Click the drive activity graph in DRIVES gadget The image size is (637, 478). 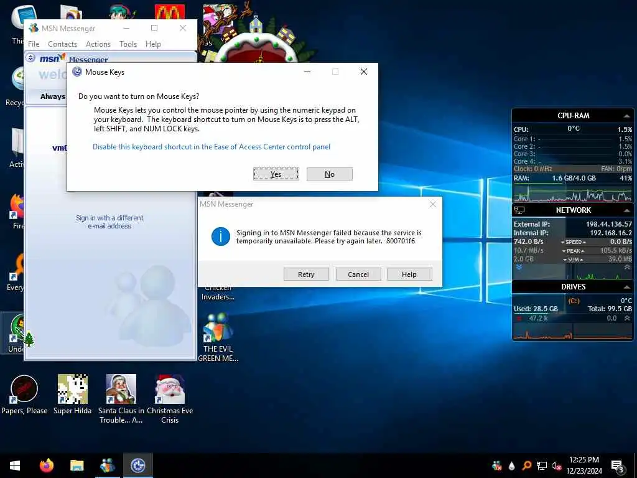coord(573,331)
